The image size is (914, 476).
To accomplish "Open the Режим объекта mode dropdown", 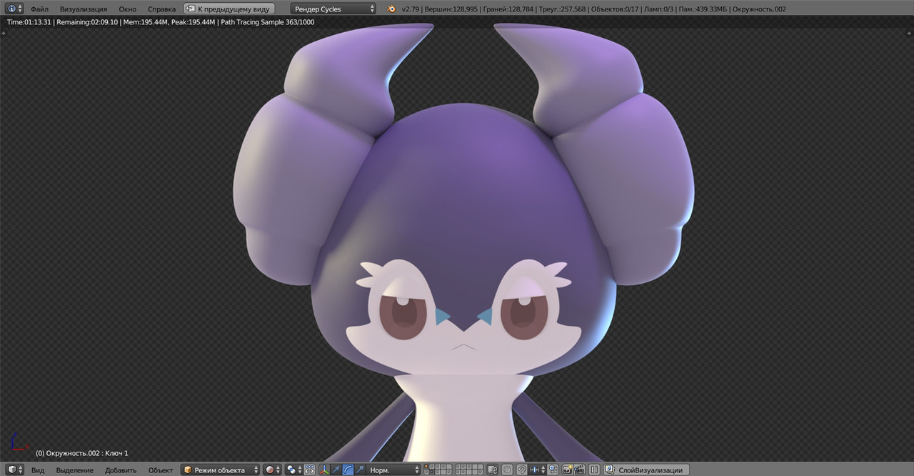I will tap(220, 470).
